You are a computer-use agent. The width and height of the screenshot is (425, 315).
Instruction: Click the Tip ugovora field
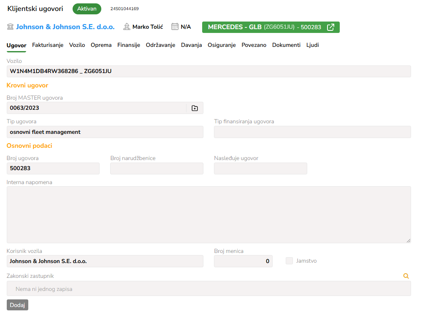click(105, 132)
